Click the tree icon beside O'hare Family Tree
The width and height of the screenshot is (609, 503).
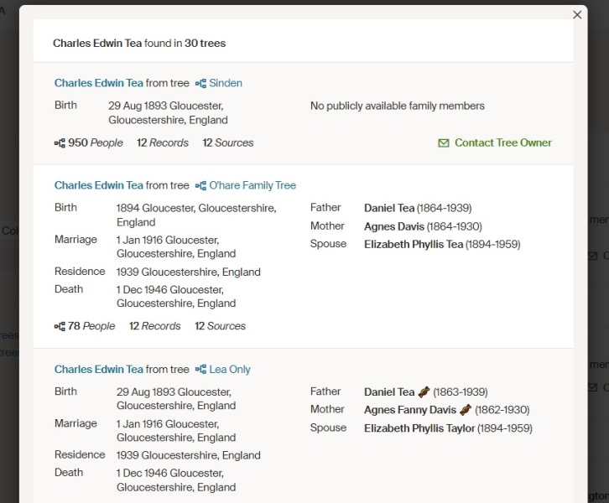pos(200,185)
